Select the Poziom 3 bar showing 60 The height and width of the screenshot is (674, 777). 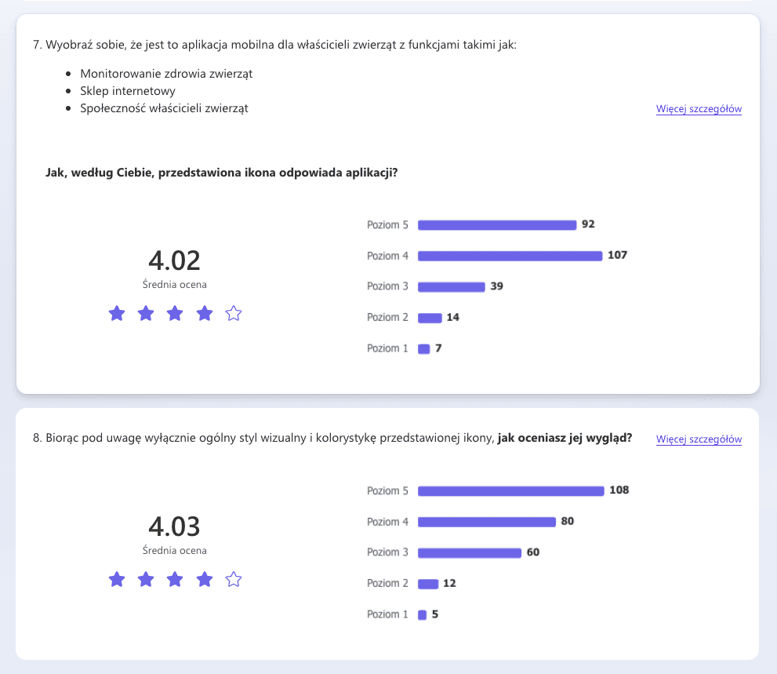[x=470, y=553]
